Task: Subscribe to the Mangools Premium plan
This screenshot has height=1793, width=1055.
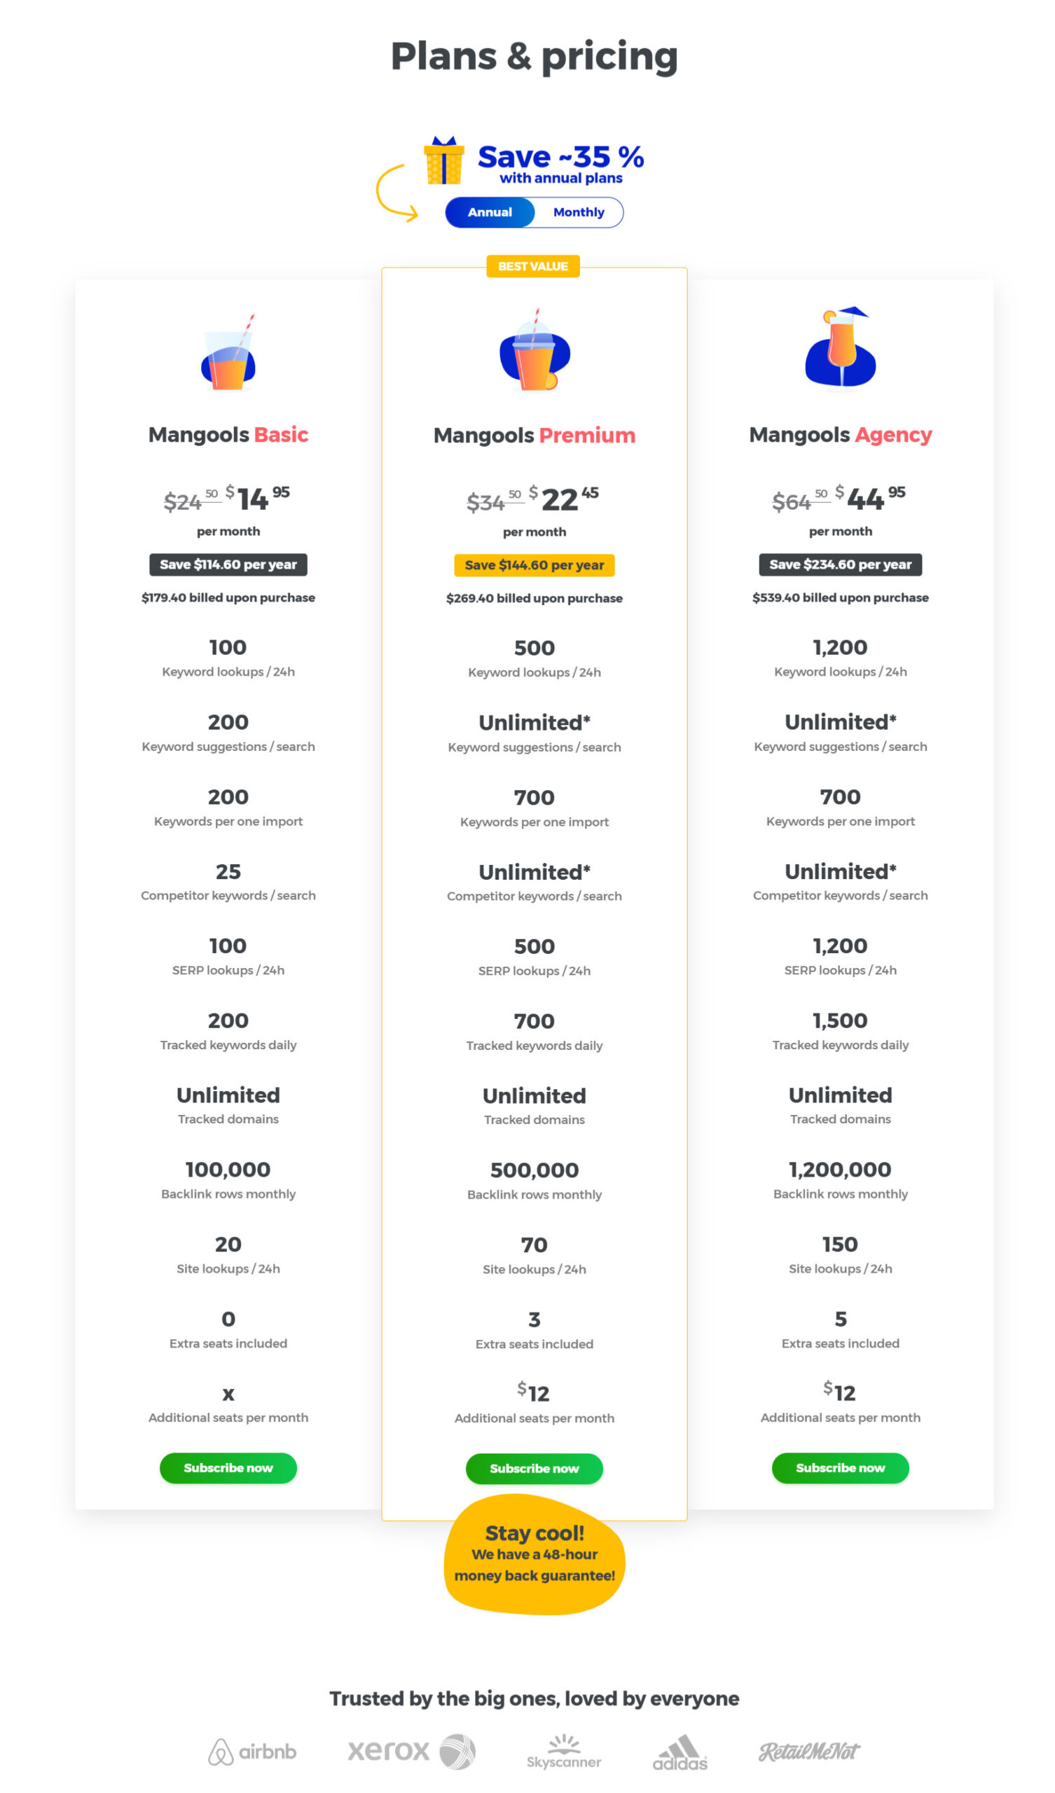Action: 534,1469
